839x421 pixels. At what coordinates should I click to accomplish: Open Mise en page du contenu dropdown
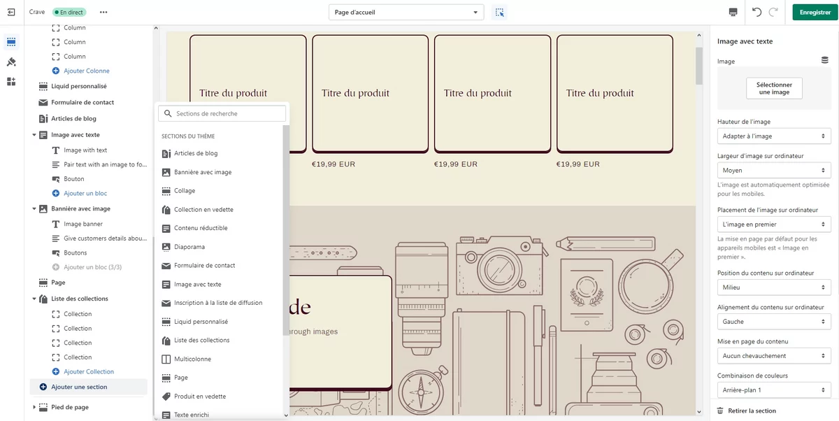(774, 356)
